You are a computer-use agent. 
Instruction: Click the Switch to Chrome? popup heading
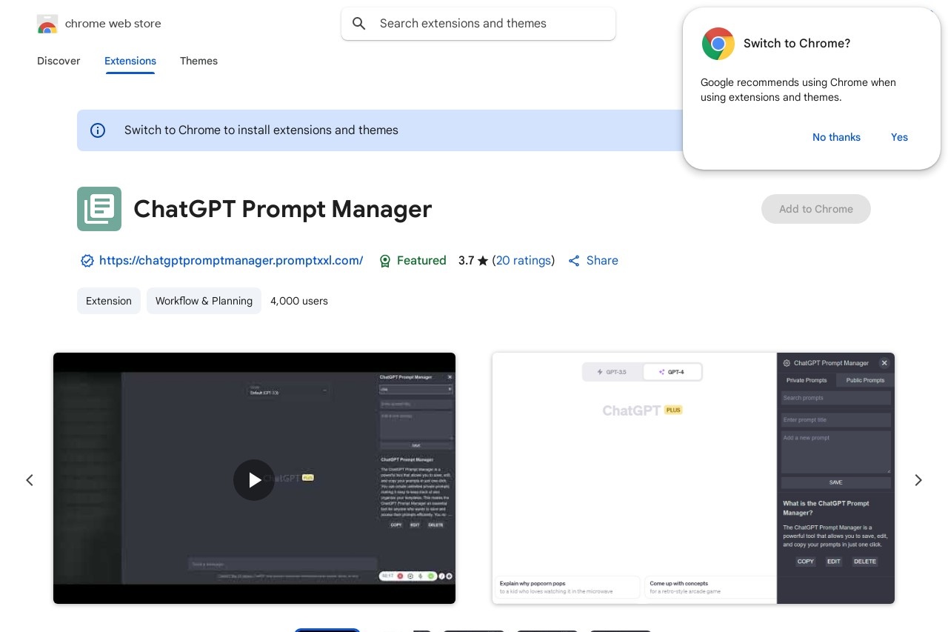click(797, 44)
